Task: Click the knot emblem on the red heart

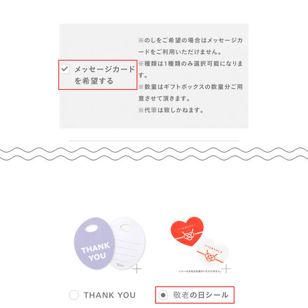Action: tap(188, 235)
